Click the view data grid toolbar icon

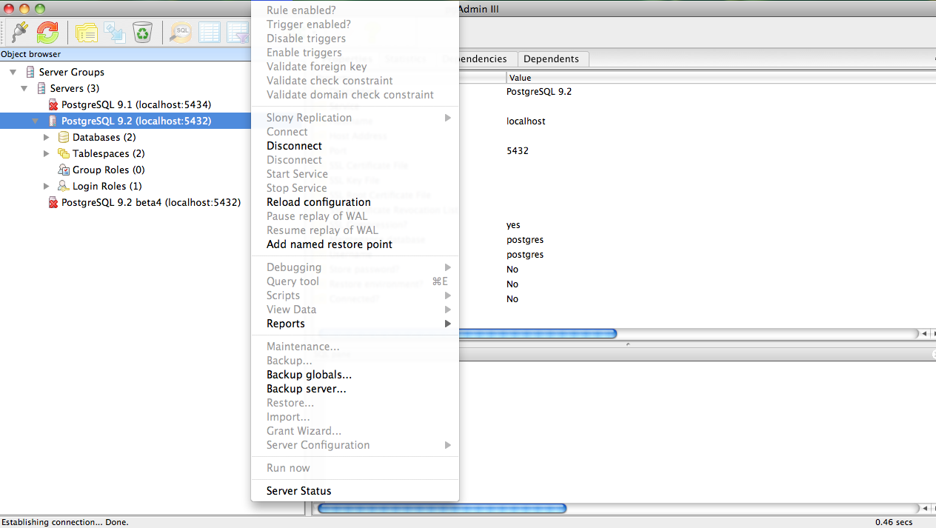[x=210, y=32]
